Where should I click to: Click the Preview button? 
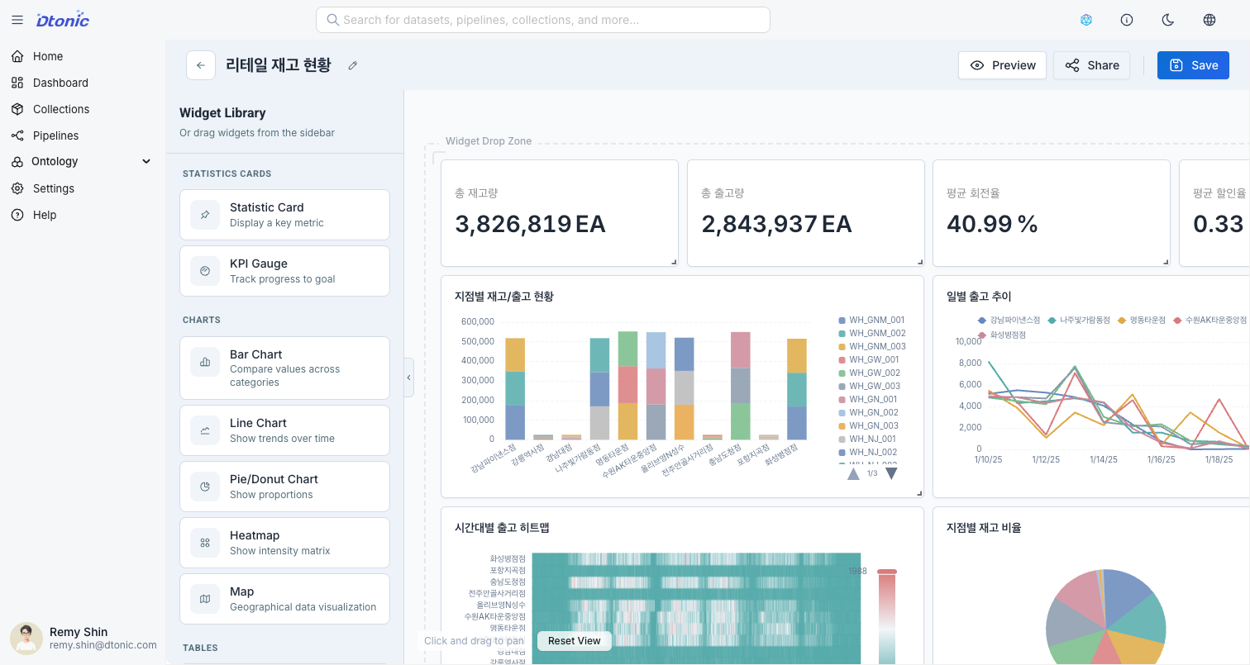[x=1002, y=65]
